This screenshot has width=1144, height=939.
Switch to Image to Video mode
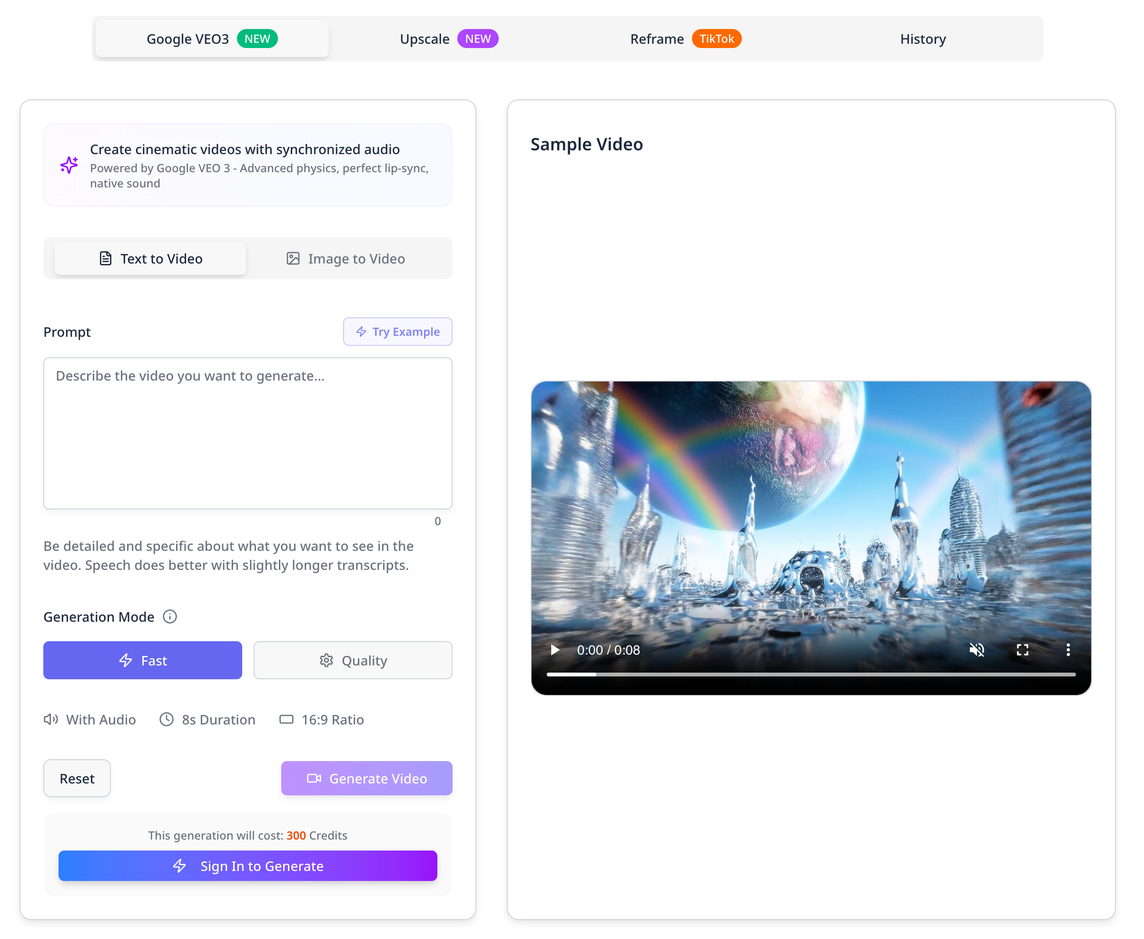pos(346,259)
